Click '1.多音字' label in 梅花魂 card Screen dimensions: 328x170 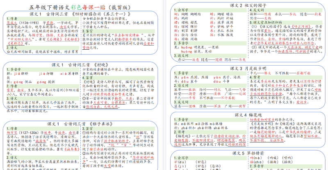pos(181,119)
